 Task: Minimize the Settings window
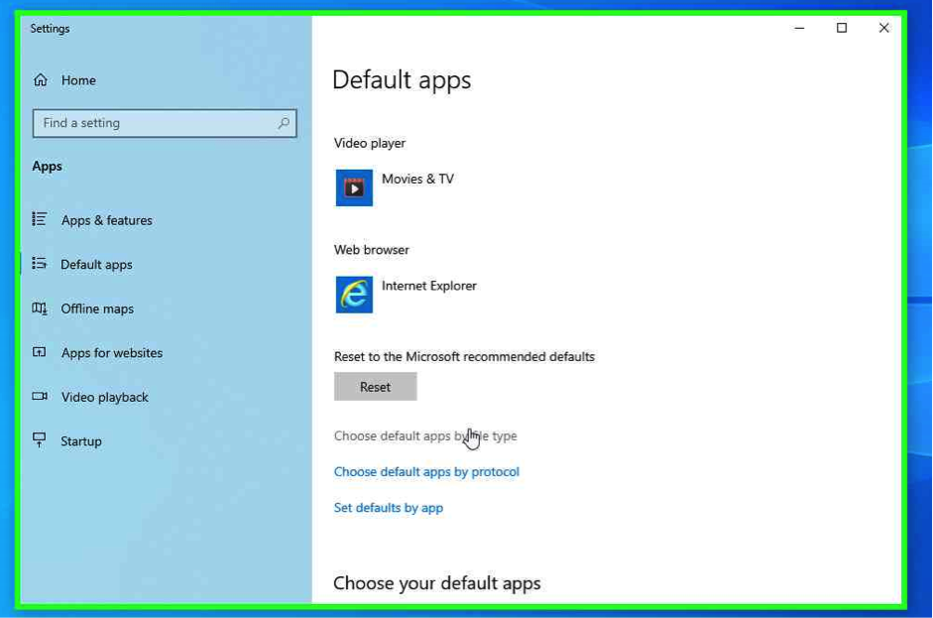tap(799, 28)
